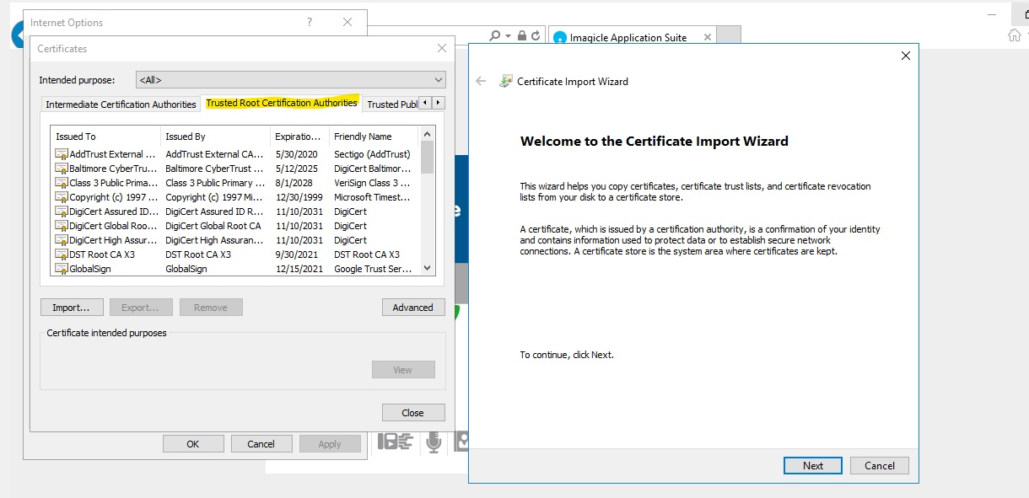This screenshot has width=1029, height=498.
Task: Select the DST Root CA X3 certificate
Action: pos(101,254)
